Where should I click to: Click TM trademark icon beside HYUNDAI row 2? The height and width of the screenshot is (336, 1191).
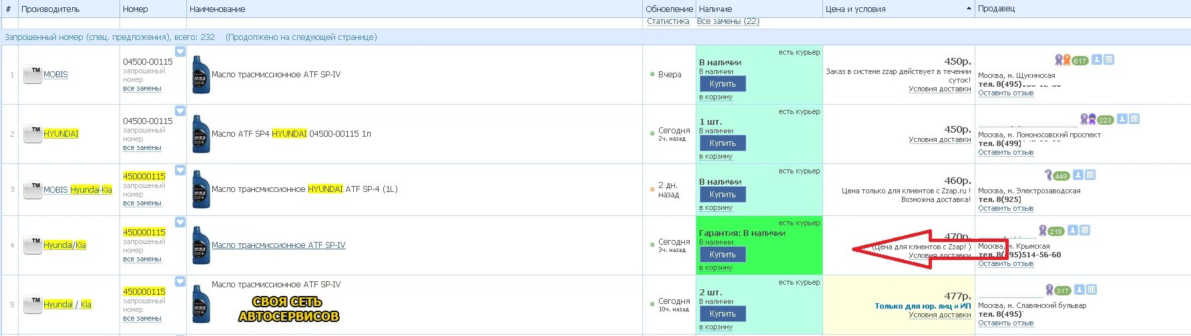[x=33, y=134]
